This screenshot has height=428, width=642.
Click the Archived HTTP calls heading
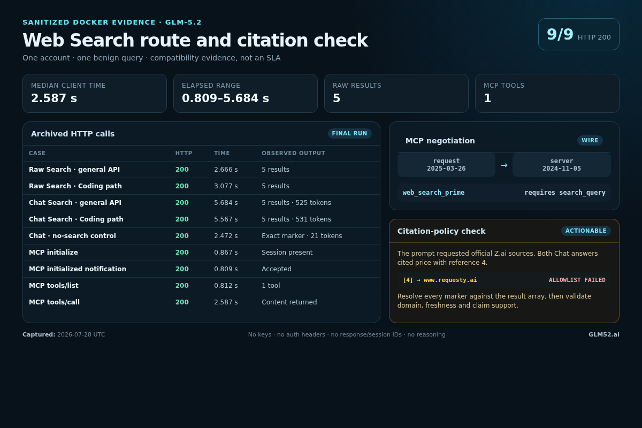tap(73, 134)
